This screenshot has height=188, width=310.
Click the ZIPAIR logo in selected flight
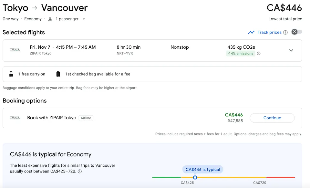click(15, 50)
